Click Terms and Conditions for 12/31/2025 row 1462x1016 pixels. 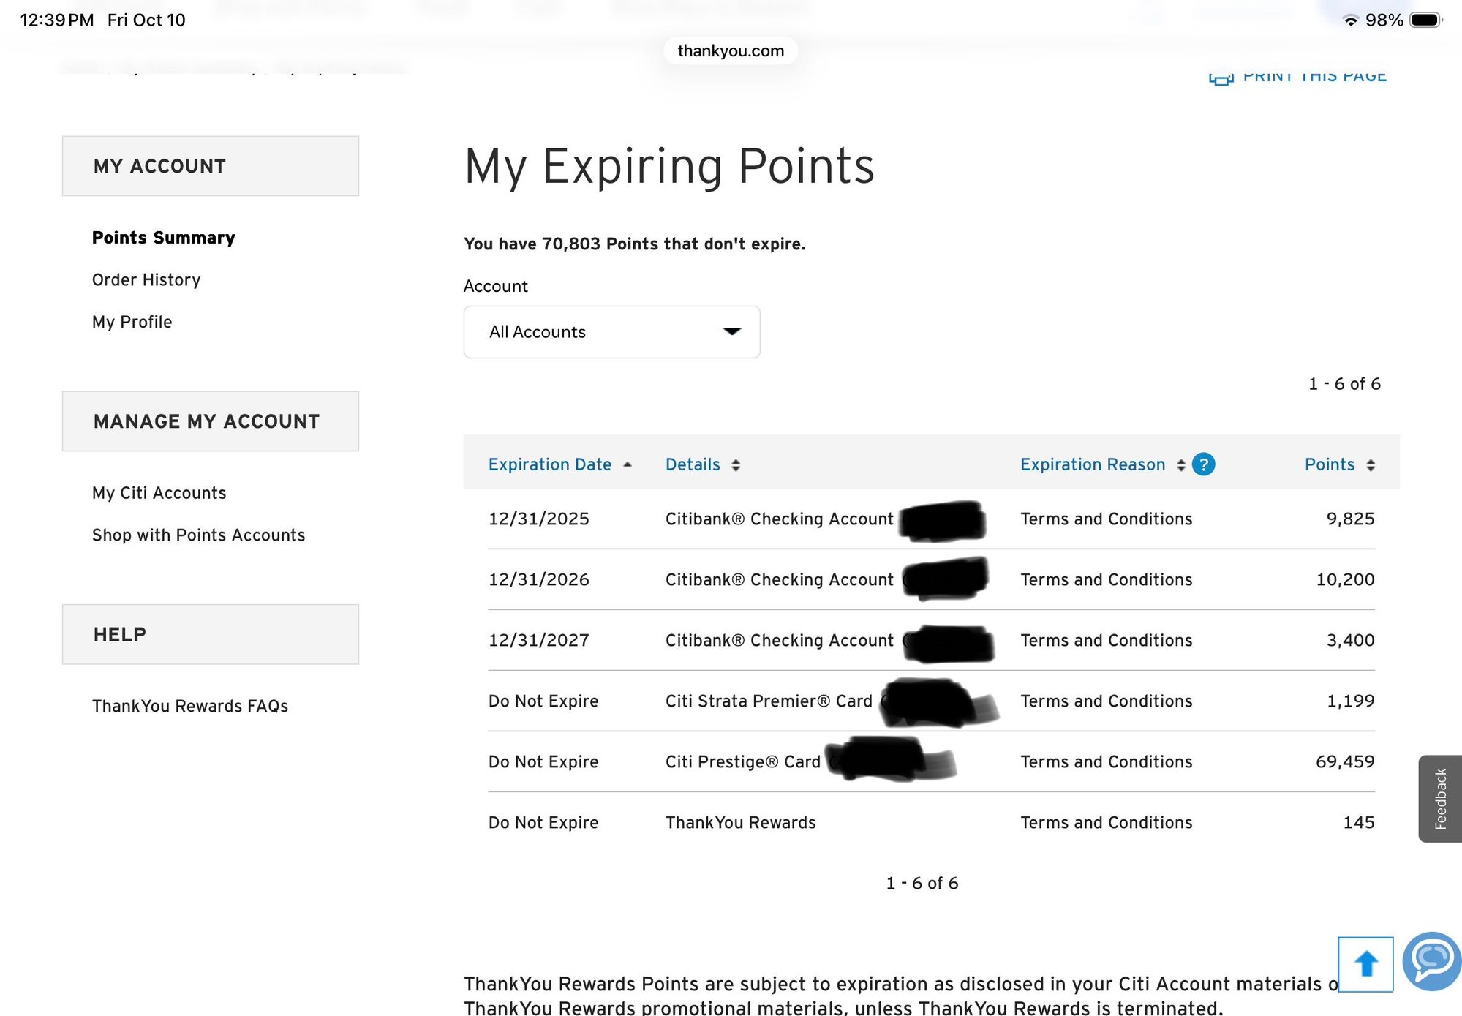tap(1106, 519)
